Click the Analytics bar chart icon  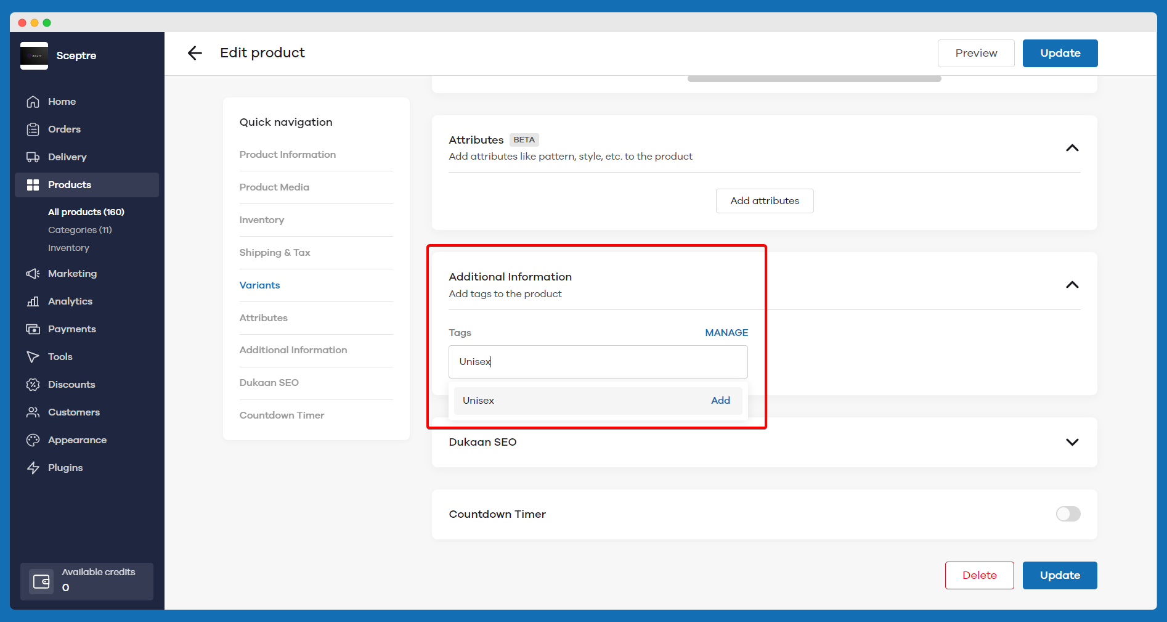(x=33, y=301)
